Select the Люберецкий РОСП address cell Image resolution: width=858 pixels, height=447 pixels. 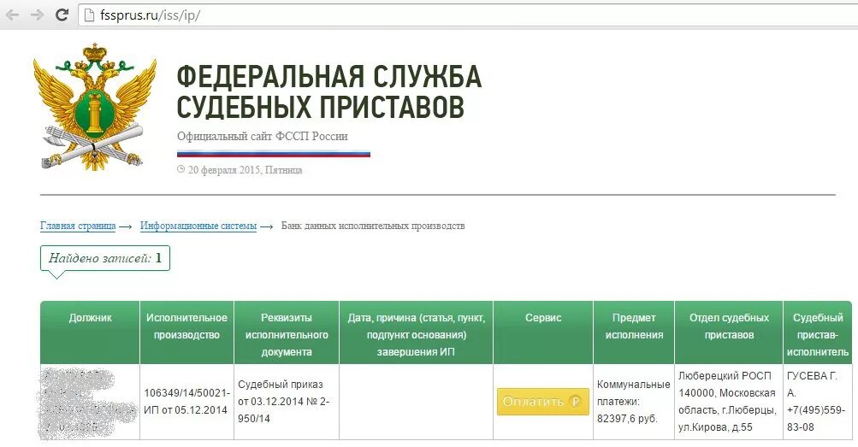(x=729, y=402)
